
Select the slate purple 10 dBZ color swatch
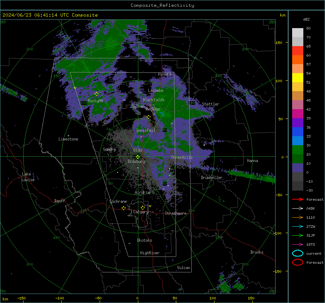tap(298, 168)
